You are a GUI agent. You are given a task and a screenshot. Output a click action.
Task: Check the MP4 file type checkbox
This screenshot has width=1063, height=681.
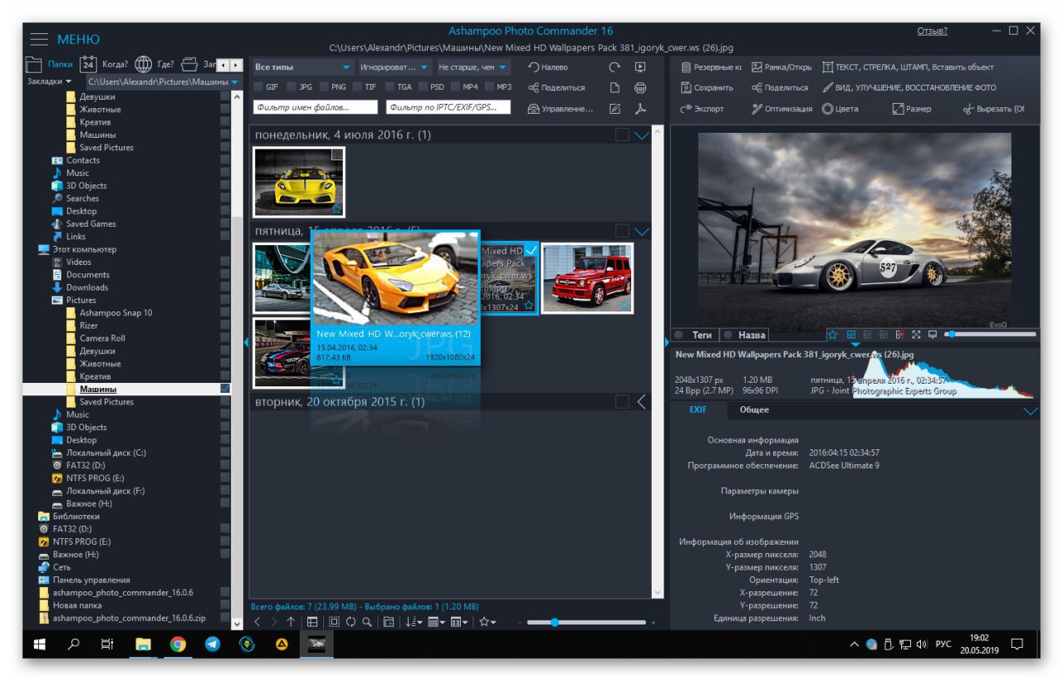pos(456,87)
